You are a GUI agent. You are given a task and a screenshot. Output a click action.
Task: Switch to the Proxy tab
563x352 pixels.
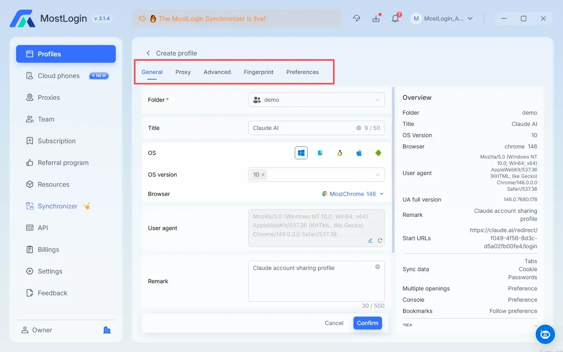pos(183,72)
